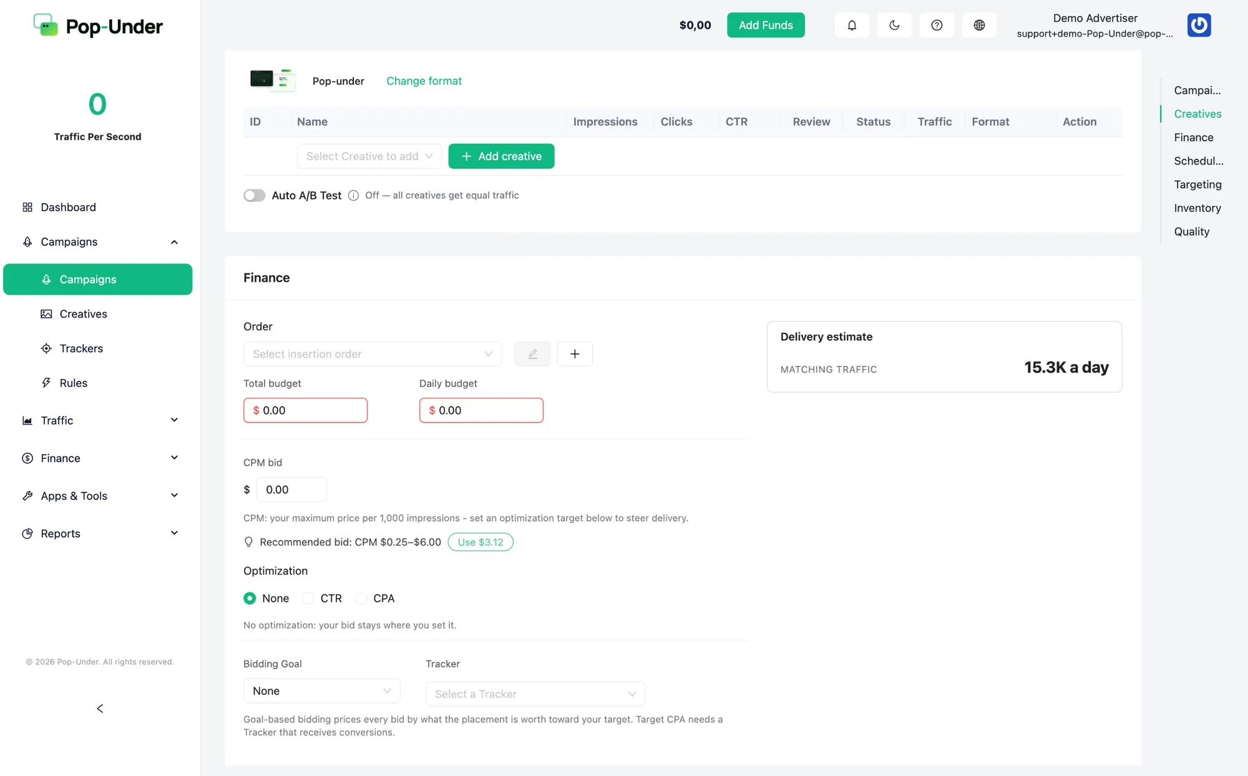Click the CPM bid input field
The image size is (1248, 776).
(x=291, y=490)
